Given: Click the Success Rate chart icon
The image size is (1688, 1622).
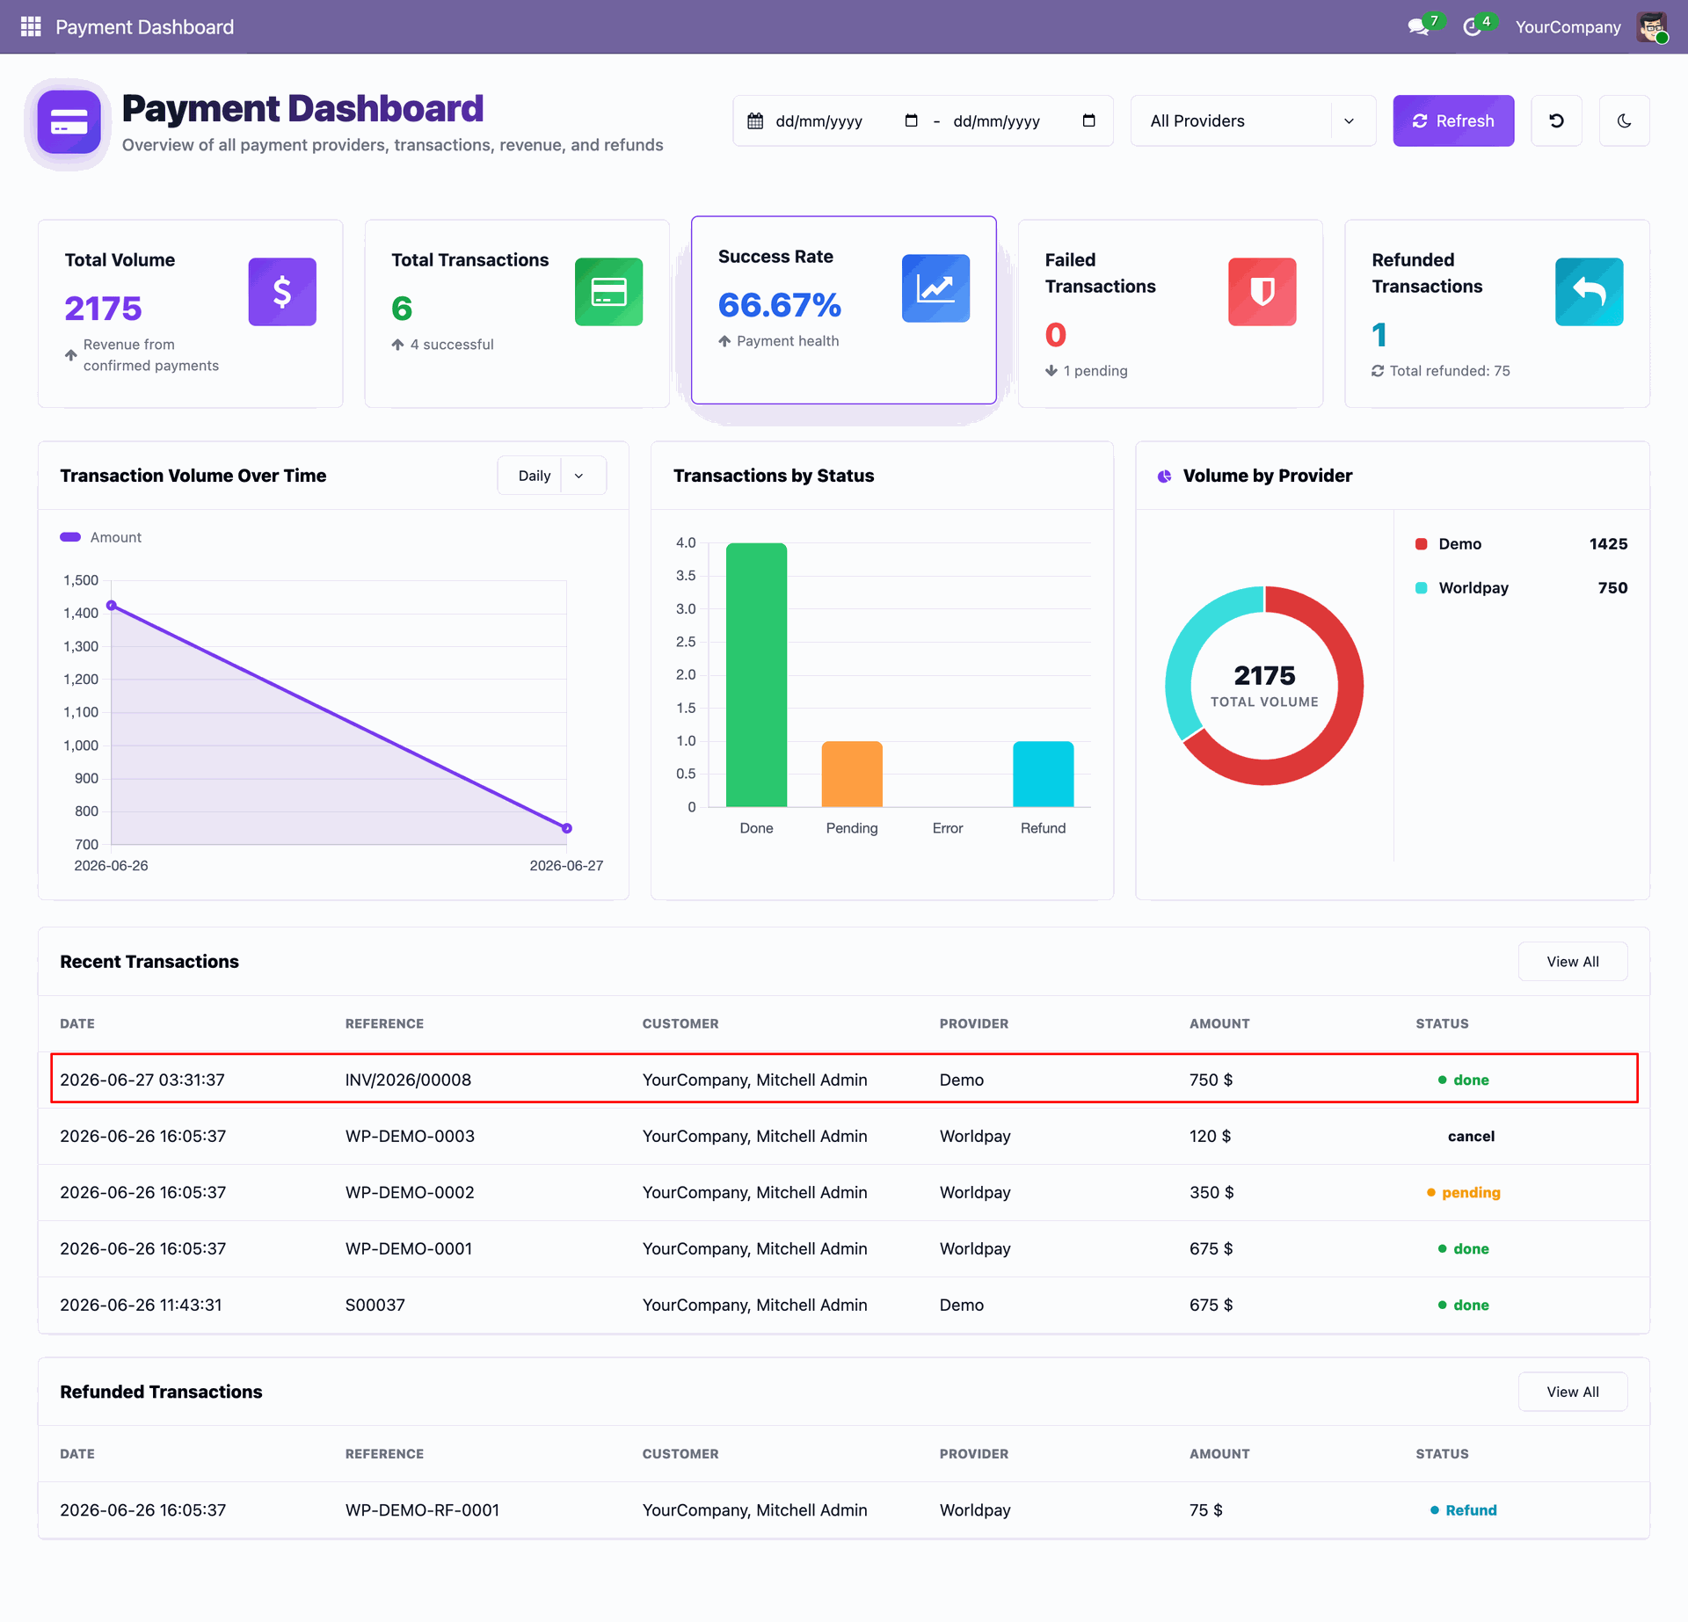Looking at the screenshot, I should 935,288.
